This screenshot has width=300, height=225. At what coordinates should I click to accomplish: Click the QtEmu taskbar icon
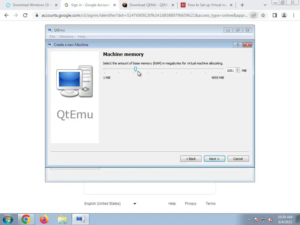(x=81, y=219)
